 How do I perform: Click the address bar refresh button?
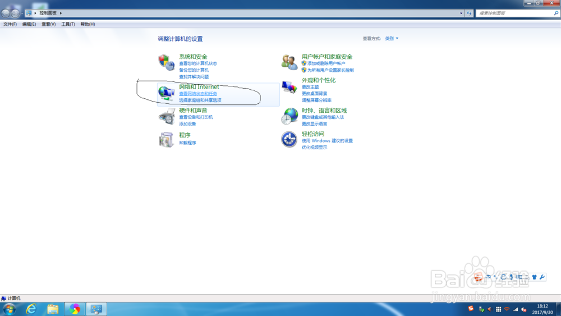[469, 13]
